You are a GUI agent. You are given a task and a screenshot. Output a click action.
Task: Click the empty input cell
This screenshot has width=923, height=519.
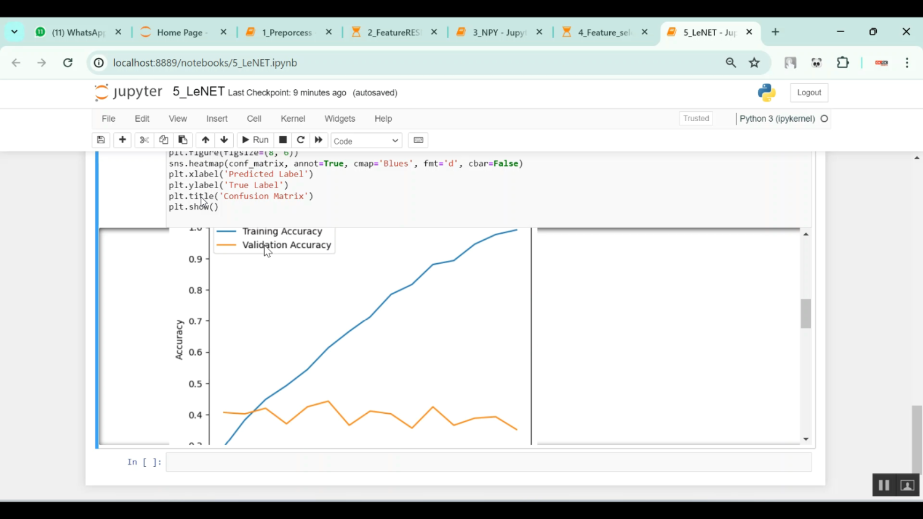[488, 462]
